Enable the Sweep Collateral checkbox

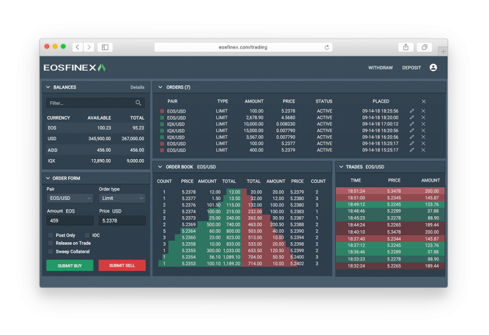tap(51, 251)
